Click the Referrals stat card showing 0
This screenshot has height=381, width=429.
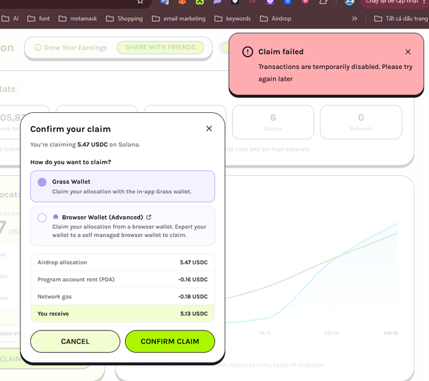pos(361,122)
